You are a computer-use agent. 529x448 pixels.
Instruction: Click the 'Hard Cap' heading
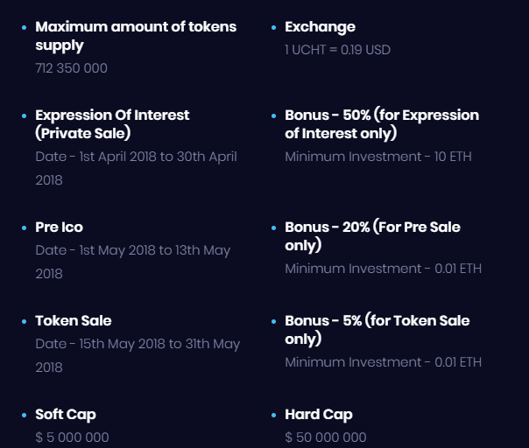click(x=319, y=414)
